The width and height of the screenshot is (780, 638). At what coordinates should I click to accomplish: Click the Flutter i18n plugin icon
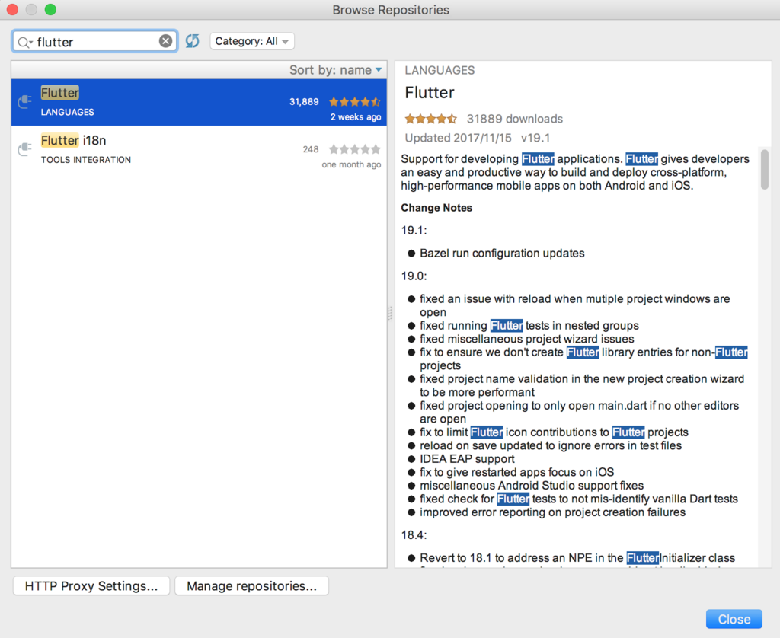[25, 148]
